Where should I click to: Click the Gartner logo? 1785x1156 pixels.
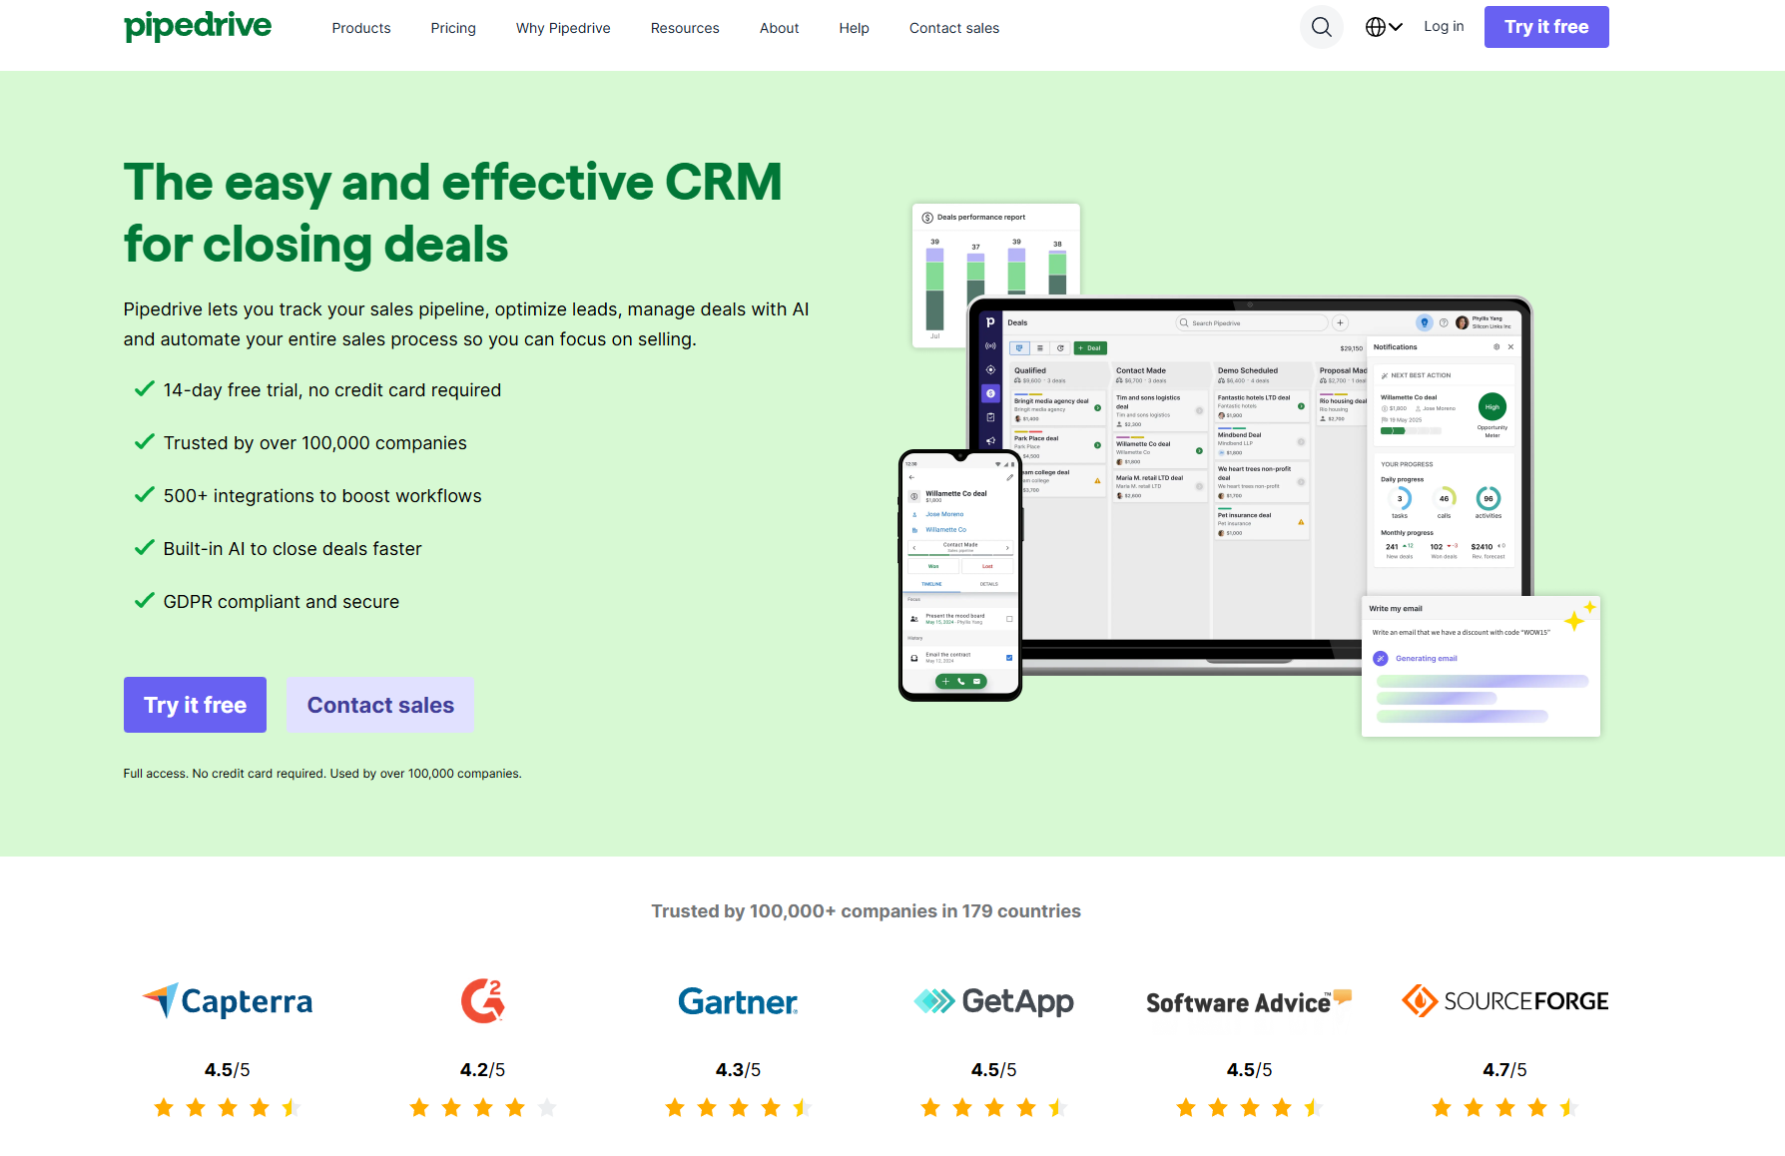click(x=738, y=1001)
